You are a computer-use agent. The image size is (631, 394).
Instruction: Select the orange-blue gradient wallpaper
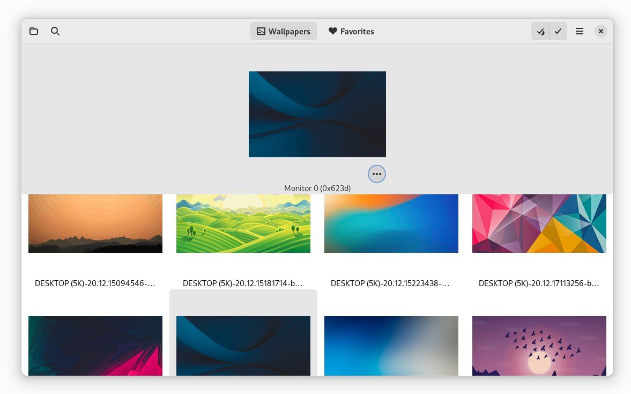click(x=391, y=224)
